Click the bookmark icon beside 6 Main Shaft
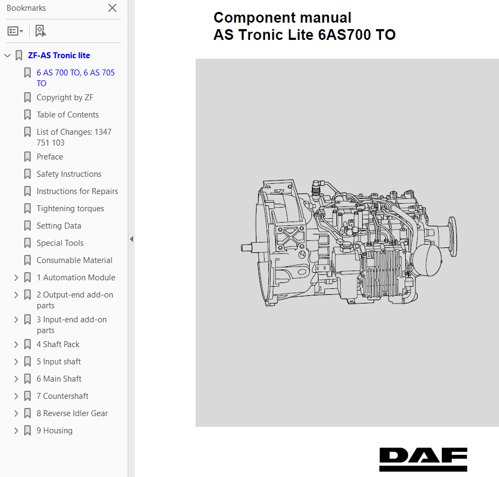 (x=27, y=379)
